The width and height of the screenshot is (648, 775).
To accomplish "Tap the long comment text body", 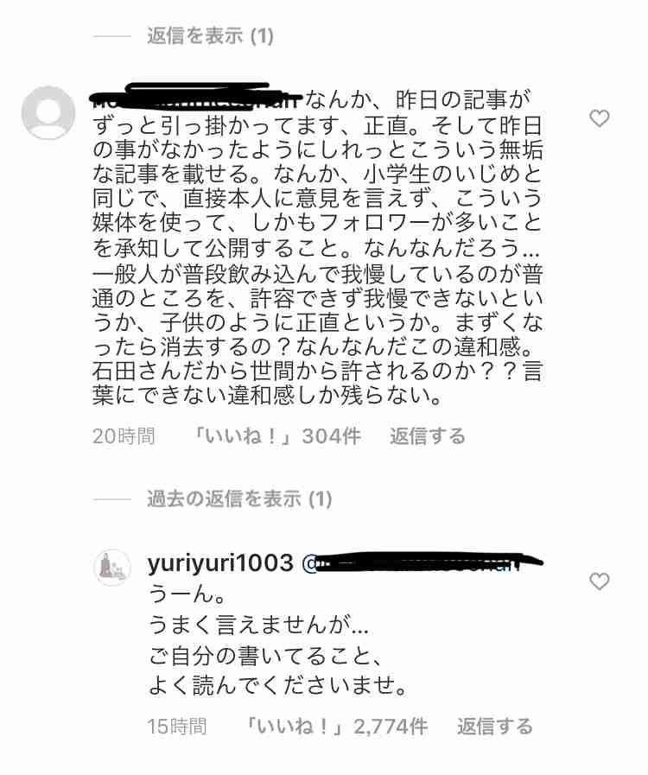I will click(317, 248).
